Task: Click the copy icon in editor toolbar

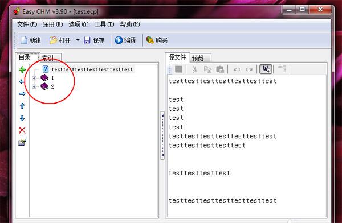Action: tap(207, 69)
